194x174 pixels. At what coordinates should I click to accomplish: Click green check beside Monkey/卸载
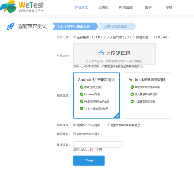81,94
